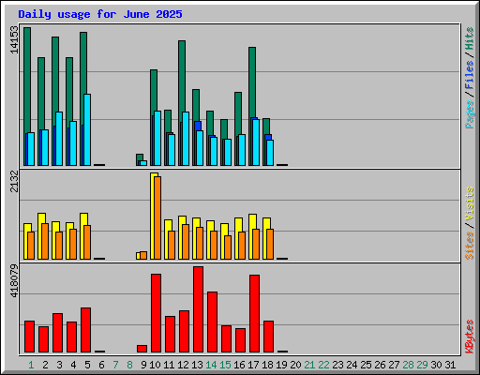Click the red KBytes bar for day 10
The height and width of the screenshot is (375, 480).
[x=156, y=313]
